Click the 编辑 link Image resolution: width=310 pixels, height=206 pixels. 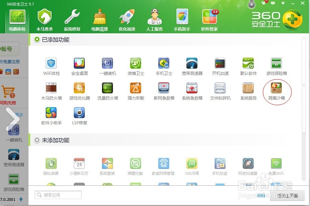coord(261,196)
